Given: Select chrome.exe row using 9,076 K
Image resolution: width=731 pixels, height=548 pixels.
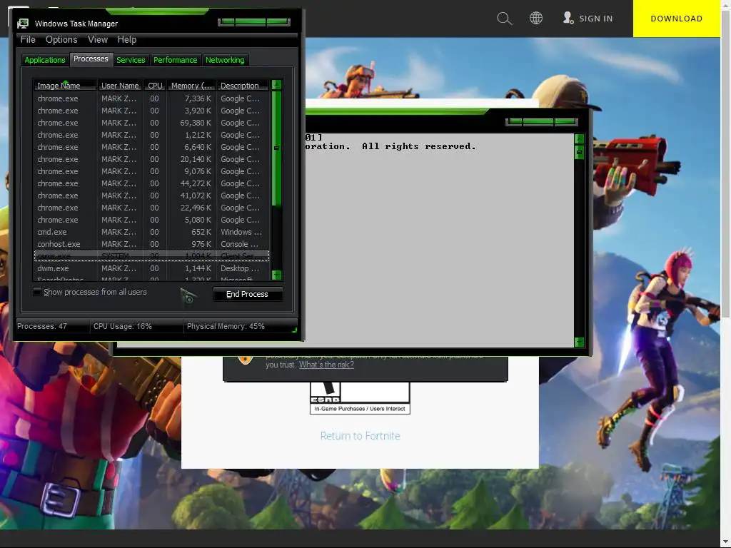Looking at the screenshot, I should click(x=151, y=171).
